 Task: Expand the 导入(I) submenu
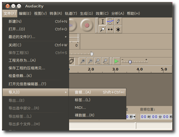(x=36, y=92)
